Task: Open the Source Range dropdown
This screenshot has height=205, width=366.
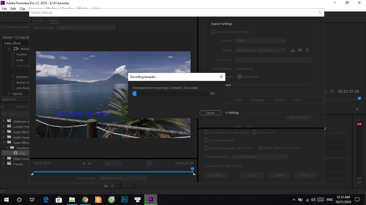Action: [123, 178]
